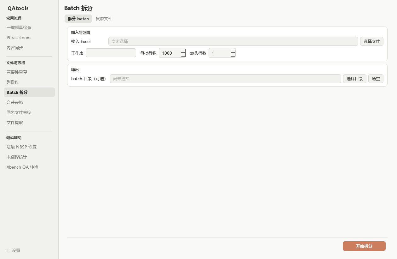Select 列操作 in the sidebar
Image resolution: width=397 pixels, height=259 pixels.
pyautogui.click(x=29, y=82)
